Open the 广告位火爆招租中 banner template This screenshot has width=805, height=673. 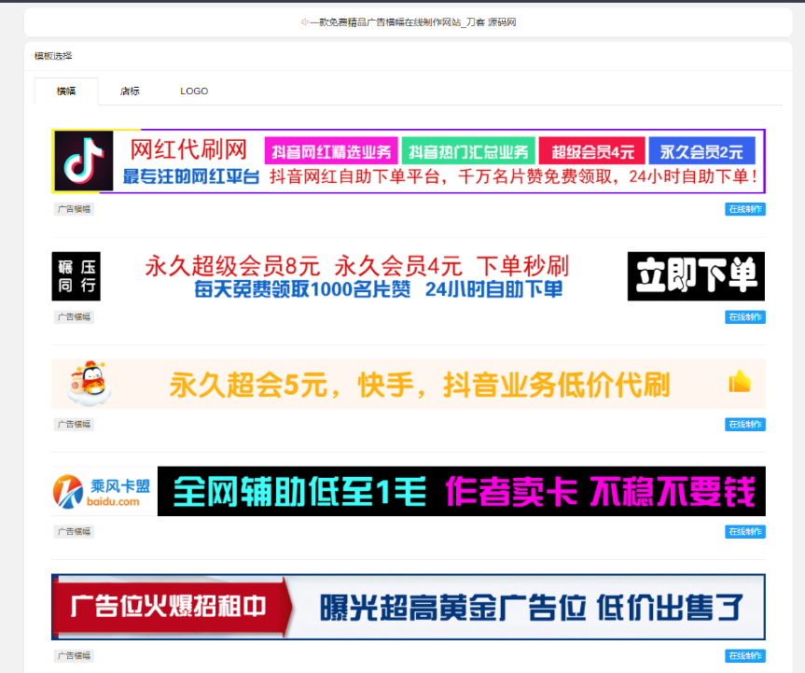click(409, 607)
